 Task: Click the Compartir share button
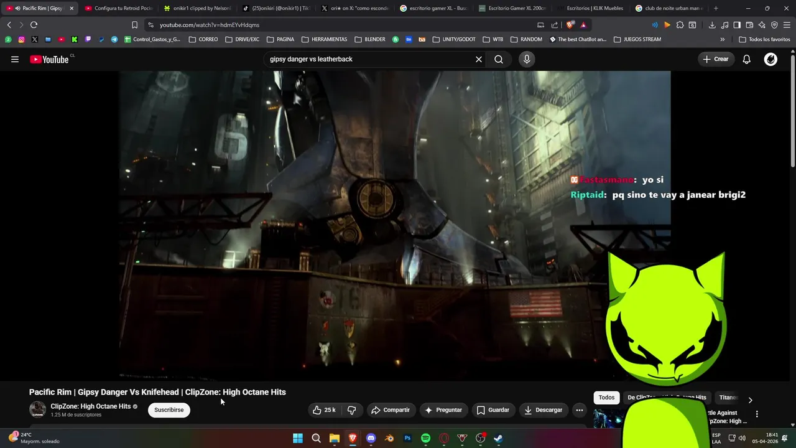pos(391,410)
